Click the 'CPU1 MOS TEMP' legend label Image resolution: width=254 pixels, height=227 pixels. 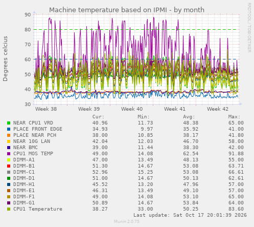pos(33,154)
